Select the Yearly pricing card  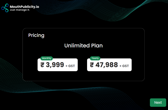pyautogui.click(x=109, y=65)
